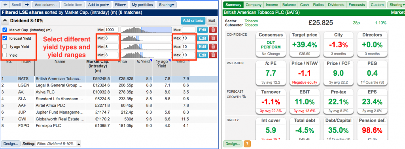
Task: Open the Filter dropdown menu
Action: coord(121,5)
